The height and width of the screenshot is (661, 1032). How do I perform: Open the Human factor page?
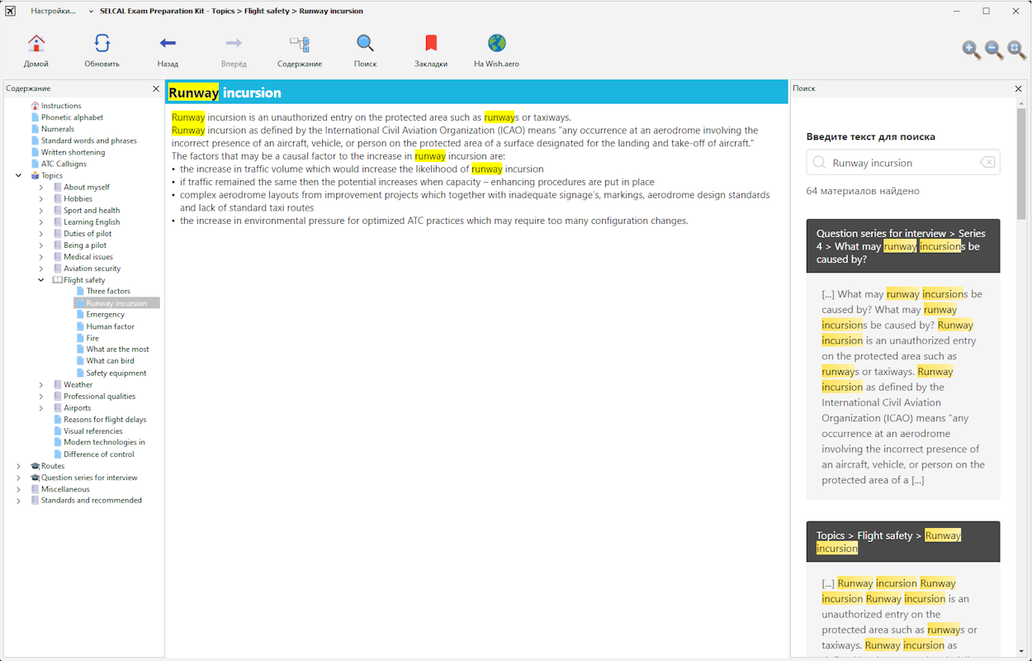coord(110,326)
